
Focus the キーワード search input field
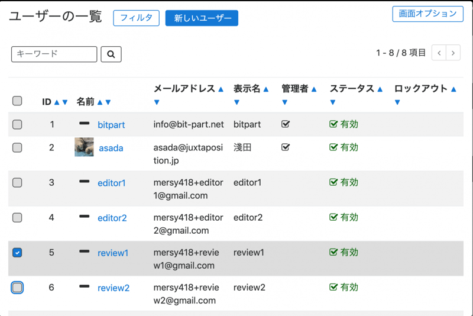point(54,54)
